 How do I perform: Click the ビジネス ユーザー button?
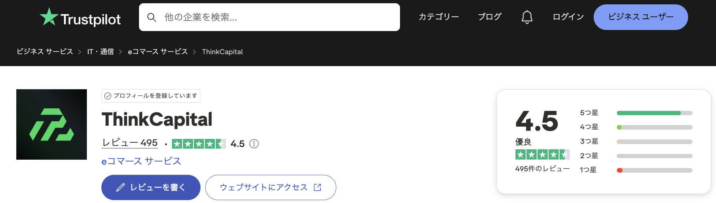(641, 17)
